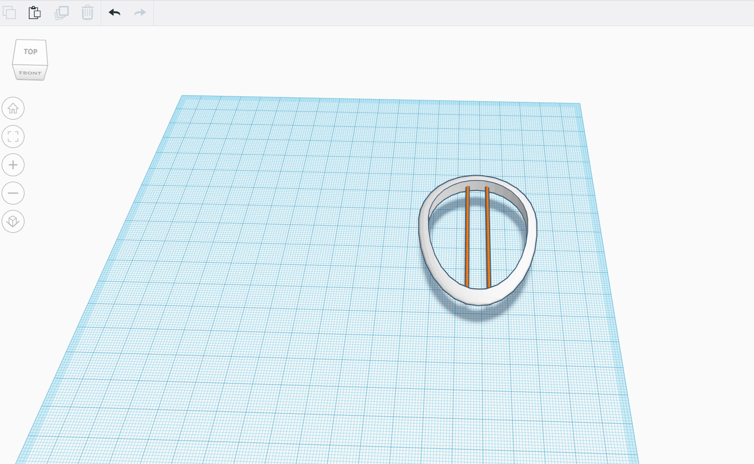The image size is (754, 464).
Task: Fit the view to the selected shape
Action: (x=13, y=137)
